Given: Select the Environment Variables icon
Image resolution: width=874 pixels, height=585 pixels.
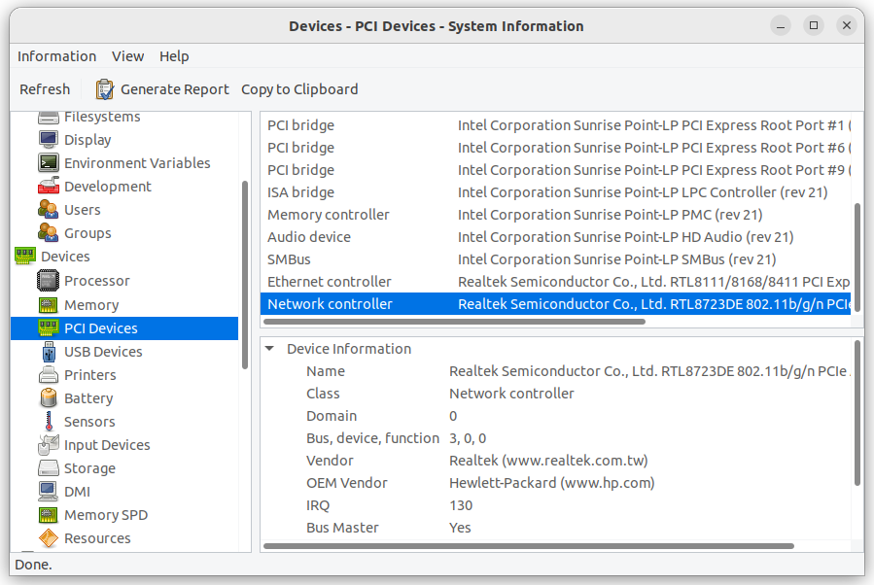Looking at the screenshot, I should [49, 163].
